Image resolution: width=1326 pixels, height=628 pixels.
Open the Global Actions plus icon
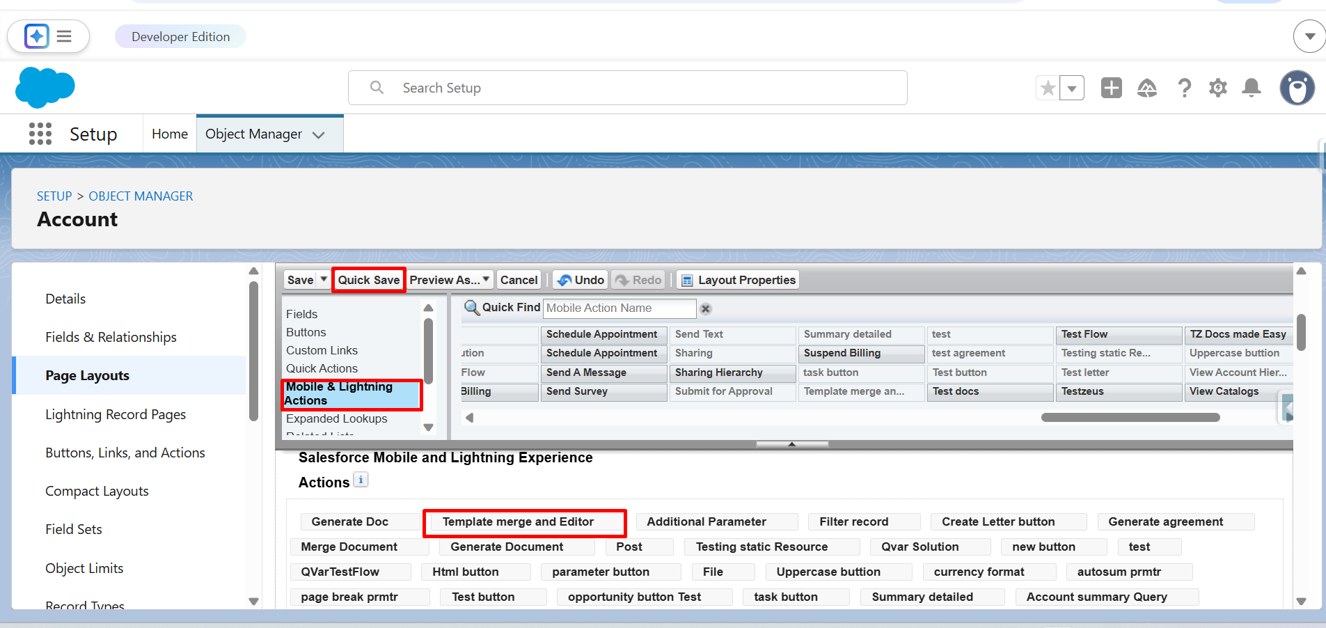pos(1111,88)
